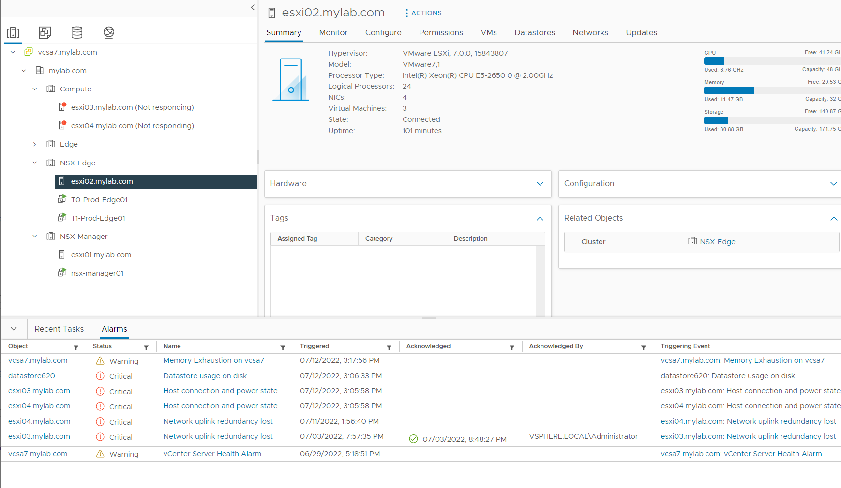Click the Tags table vertical scrollbar

coord(540,281)
